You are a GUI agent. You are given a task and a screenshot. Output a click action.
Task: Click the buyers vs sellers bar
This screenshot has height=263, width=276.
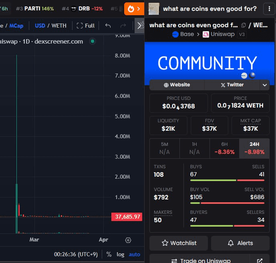click(x=227, y=226)
